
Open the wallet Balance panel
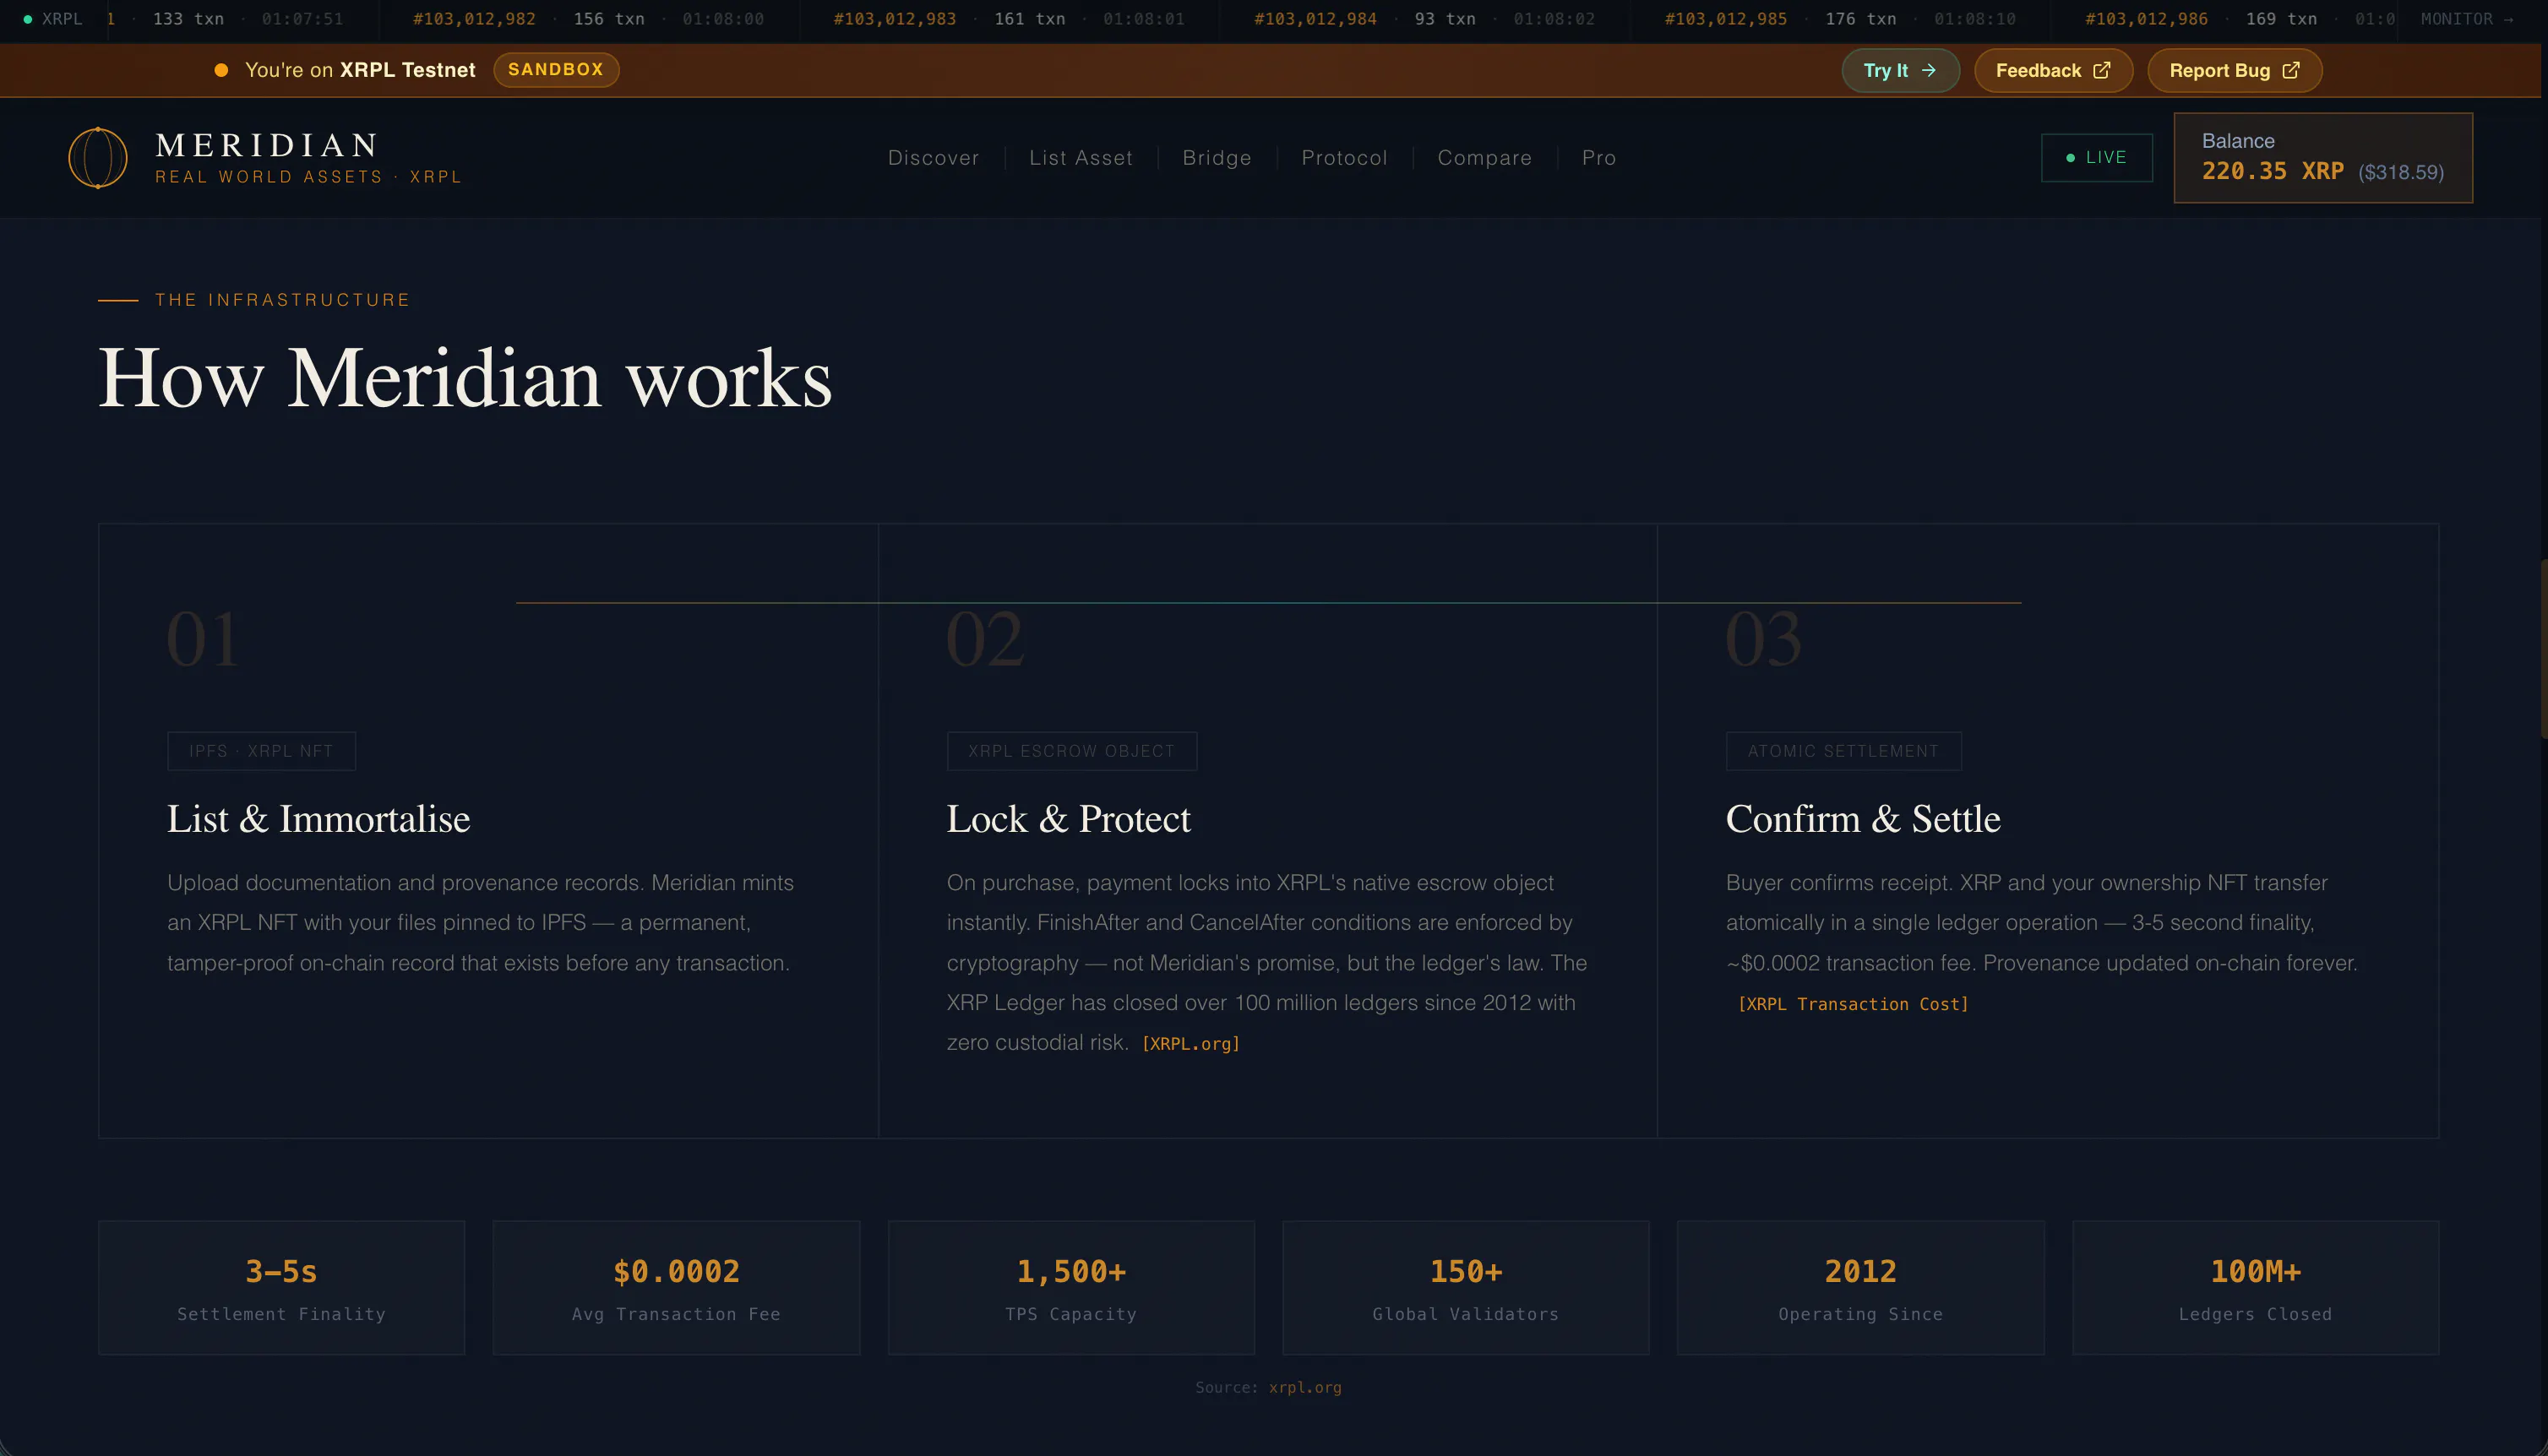click(x=2323, y=158)
